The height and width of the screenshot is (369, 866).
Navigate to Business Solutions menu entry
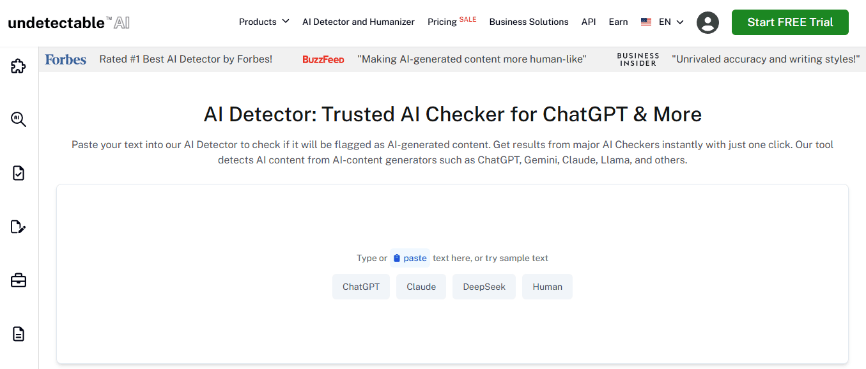pos(529,21)
